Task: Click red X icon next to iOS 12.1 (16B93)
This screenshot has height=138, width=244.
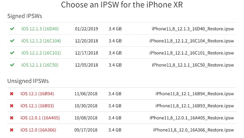Action: coord(12,106)
